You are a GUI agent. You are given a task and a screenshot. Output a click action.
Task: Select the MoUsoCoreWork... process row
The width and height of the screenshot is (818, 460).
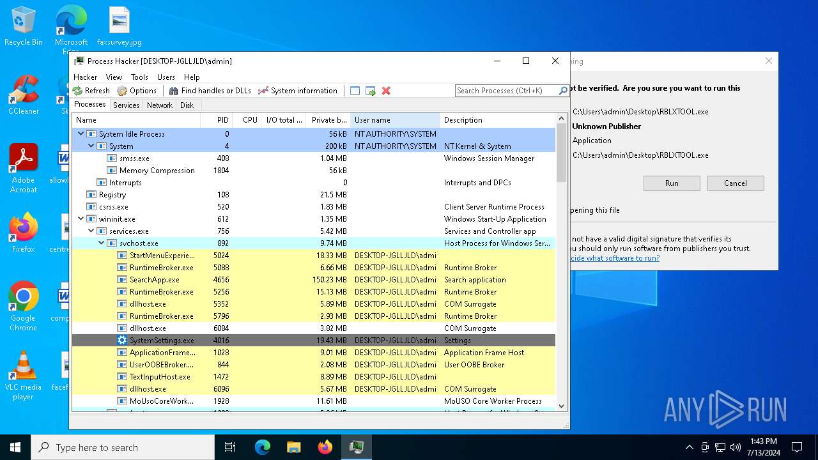pos(313,401)
